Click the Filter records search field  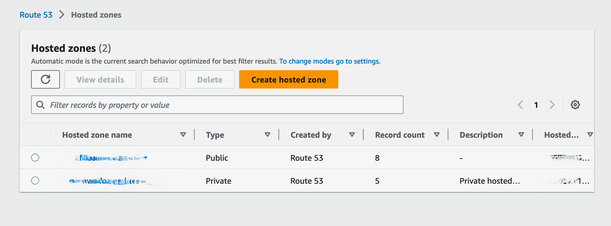[x=222, y=105]
